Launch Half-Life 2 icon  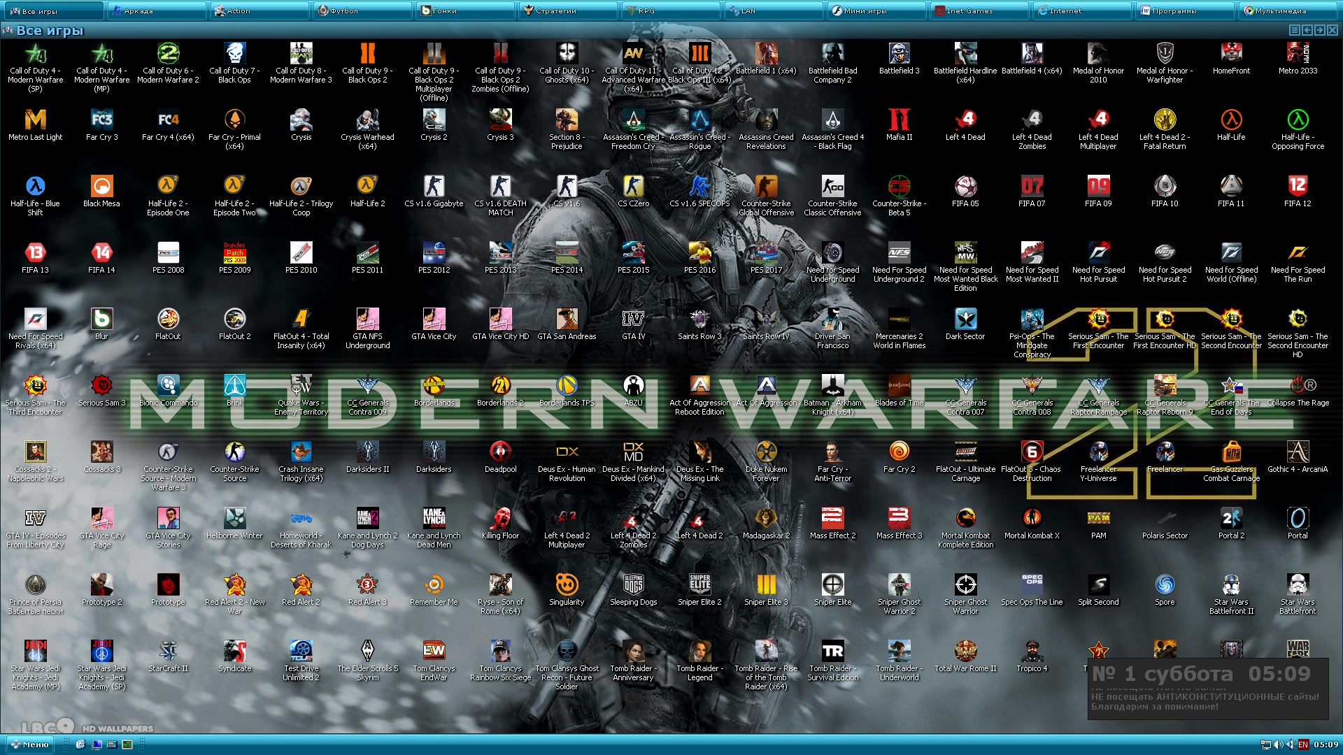pyautogui.click(x=367, y=187)
